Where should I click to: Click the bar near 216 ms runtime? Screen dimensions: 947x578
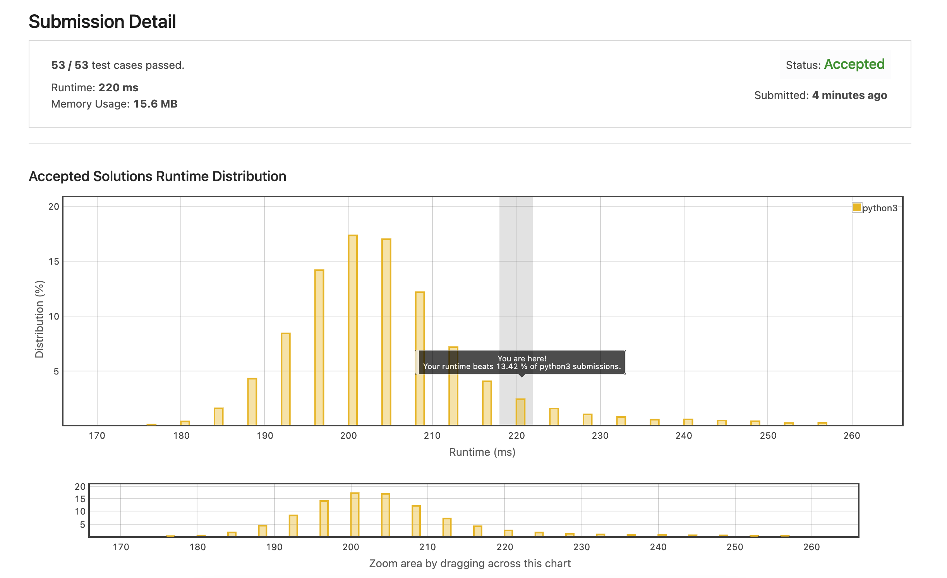tap(487, 403)
